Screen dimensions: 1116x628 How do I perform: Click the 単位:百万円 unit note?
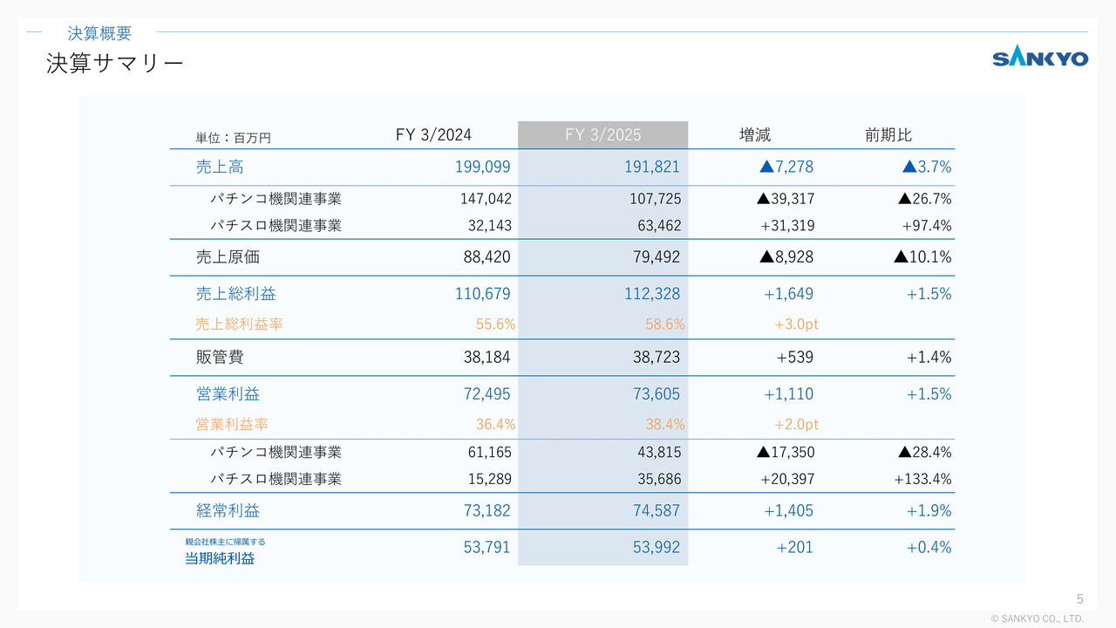[x=233, y=138]
